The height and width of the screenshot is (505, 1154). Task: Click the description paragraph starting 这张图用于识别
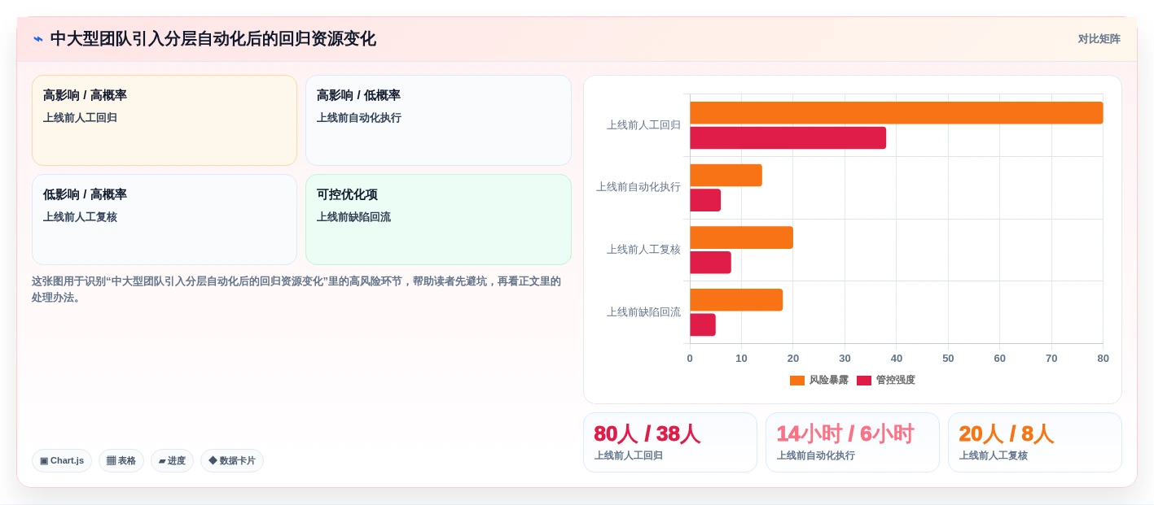pyautogui.click(x=296, y=290)
